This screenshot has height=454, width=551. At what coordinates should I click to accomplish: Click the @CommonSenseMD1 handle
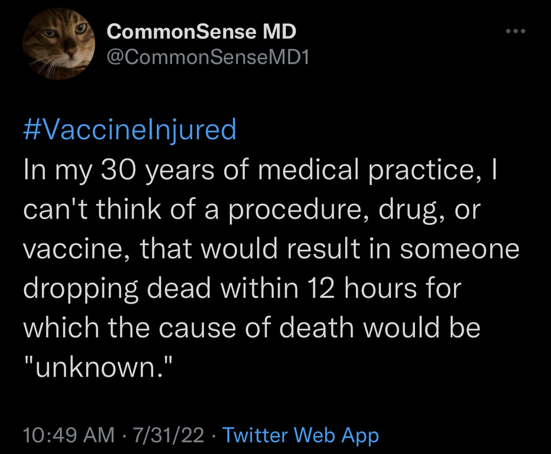[208, 57]
